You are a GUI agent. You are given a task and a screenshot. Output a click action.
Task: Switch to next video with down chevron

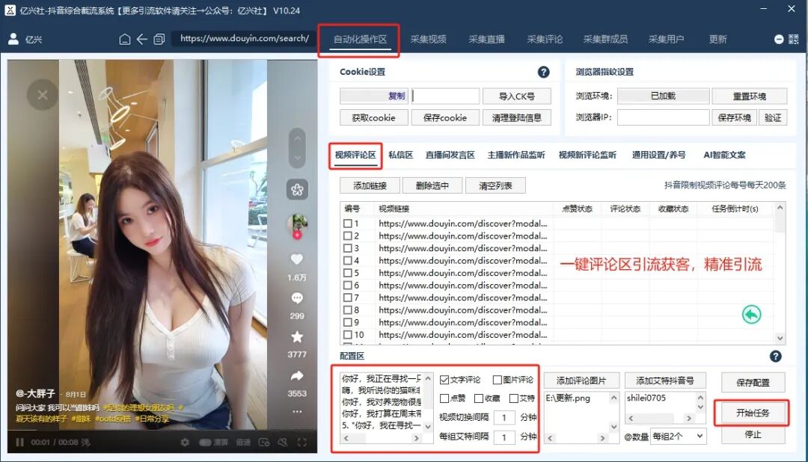click(x=297, y=158)
